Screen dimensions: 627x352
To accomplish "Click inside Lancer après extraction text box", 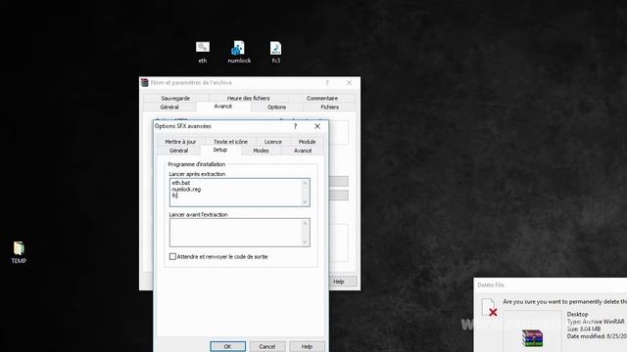I will [239, 193].
